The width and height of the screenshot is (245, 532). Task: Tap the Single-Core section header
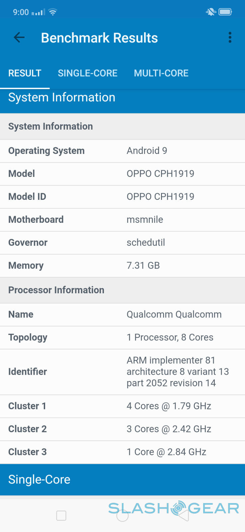coord(122,479)
